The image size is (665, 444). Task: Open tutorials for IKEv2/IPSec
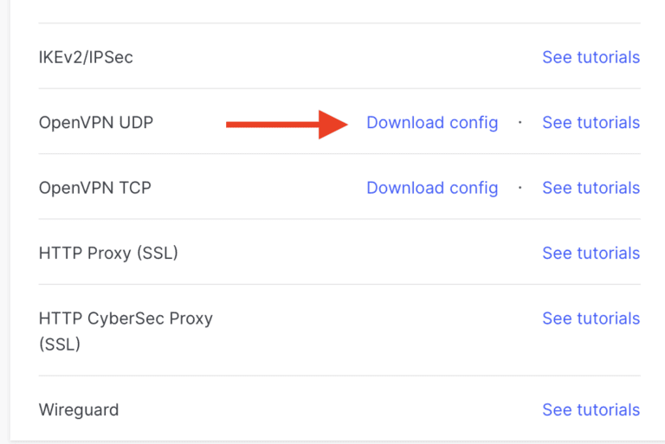point(591,57)
